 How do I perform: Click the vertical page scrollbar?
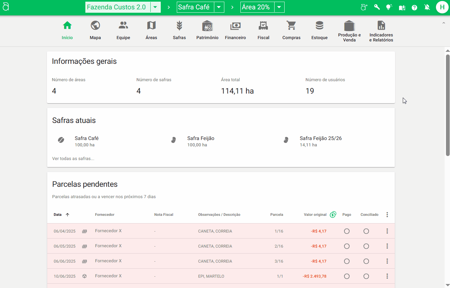447,105
